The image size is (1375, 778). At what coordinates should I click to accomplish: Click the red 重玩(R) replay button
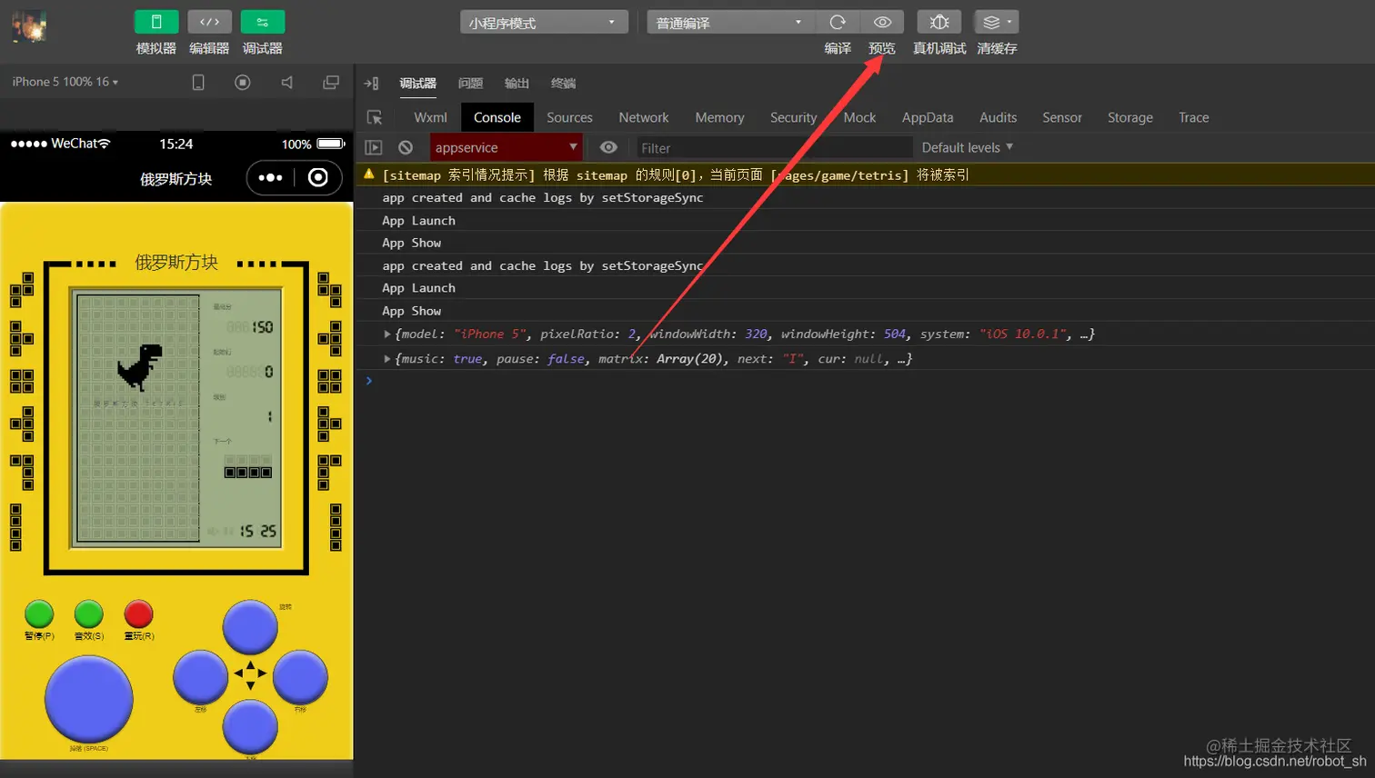[x=138, y=613]
